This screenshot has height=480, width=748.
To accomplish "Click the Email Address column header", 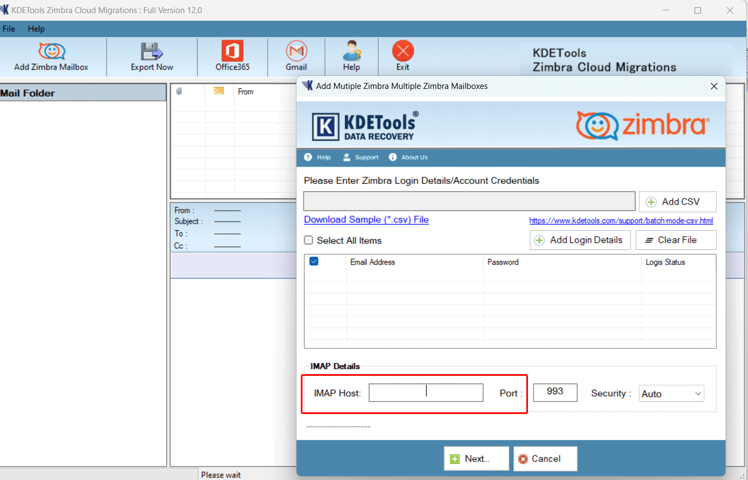I will [x=415, y=262].
